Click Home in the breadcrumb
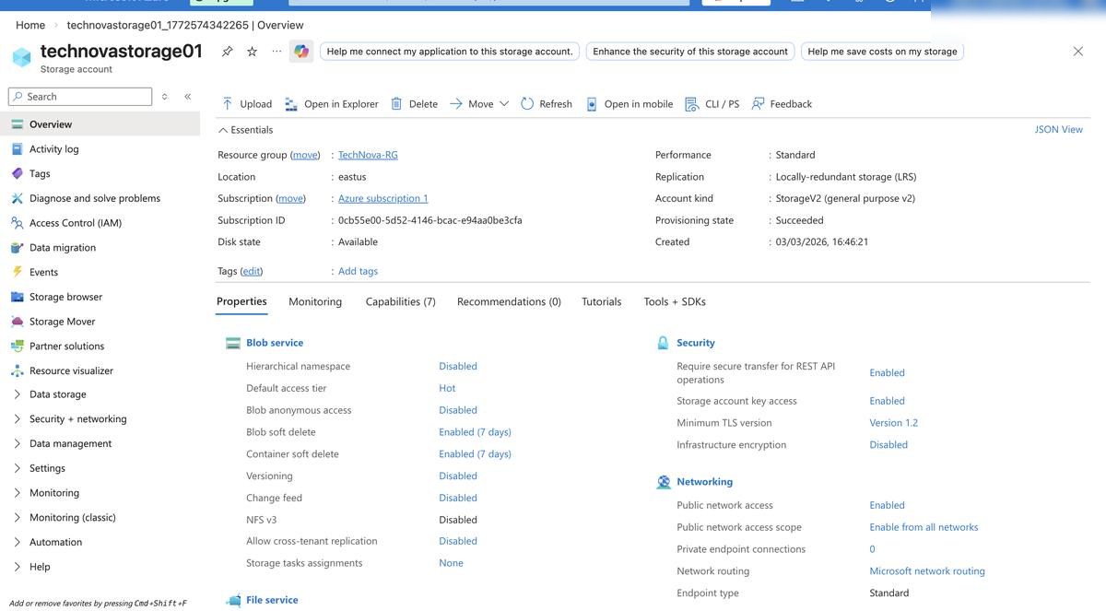Screen dimensions: 1106x611 pyautogui.click(x=30, y=25)
